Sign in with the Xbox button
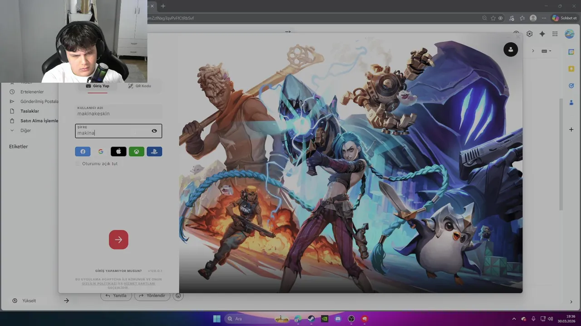Screen dimensions: 581x326 pos(137,152)
